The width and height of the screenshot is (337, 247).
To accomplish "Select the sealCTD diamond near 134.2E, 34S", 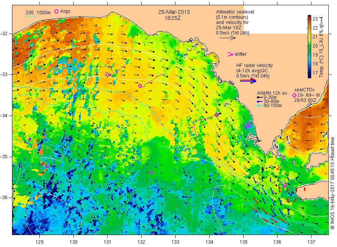I will point(216,115).
